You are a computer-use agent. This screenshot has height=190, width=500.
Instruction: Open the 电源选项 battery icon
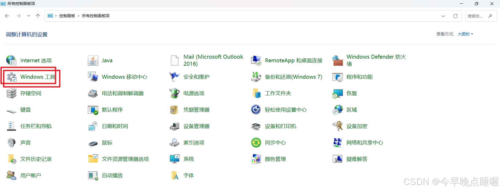tap(174, 93)
